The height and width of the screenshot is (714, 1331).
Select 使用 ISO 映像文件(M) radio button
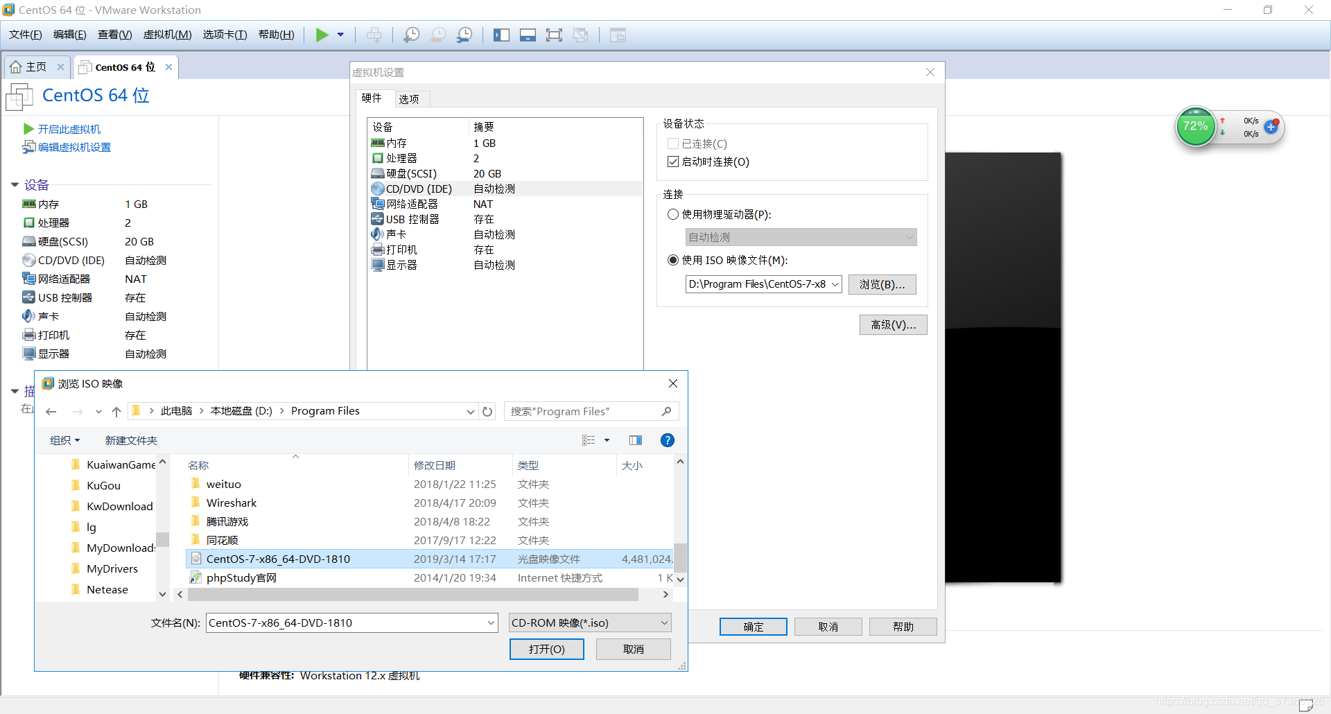tap(672, 260)
